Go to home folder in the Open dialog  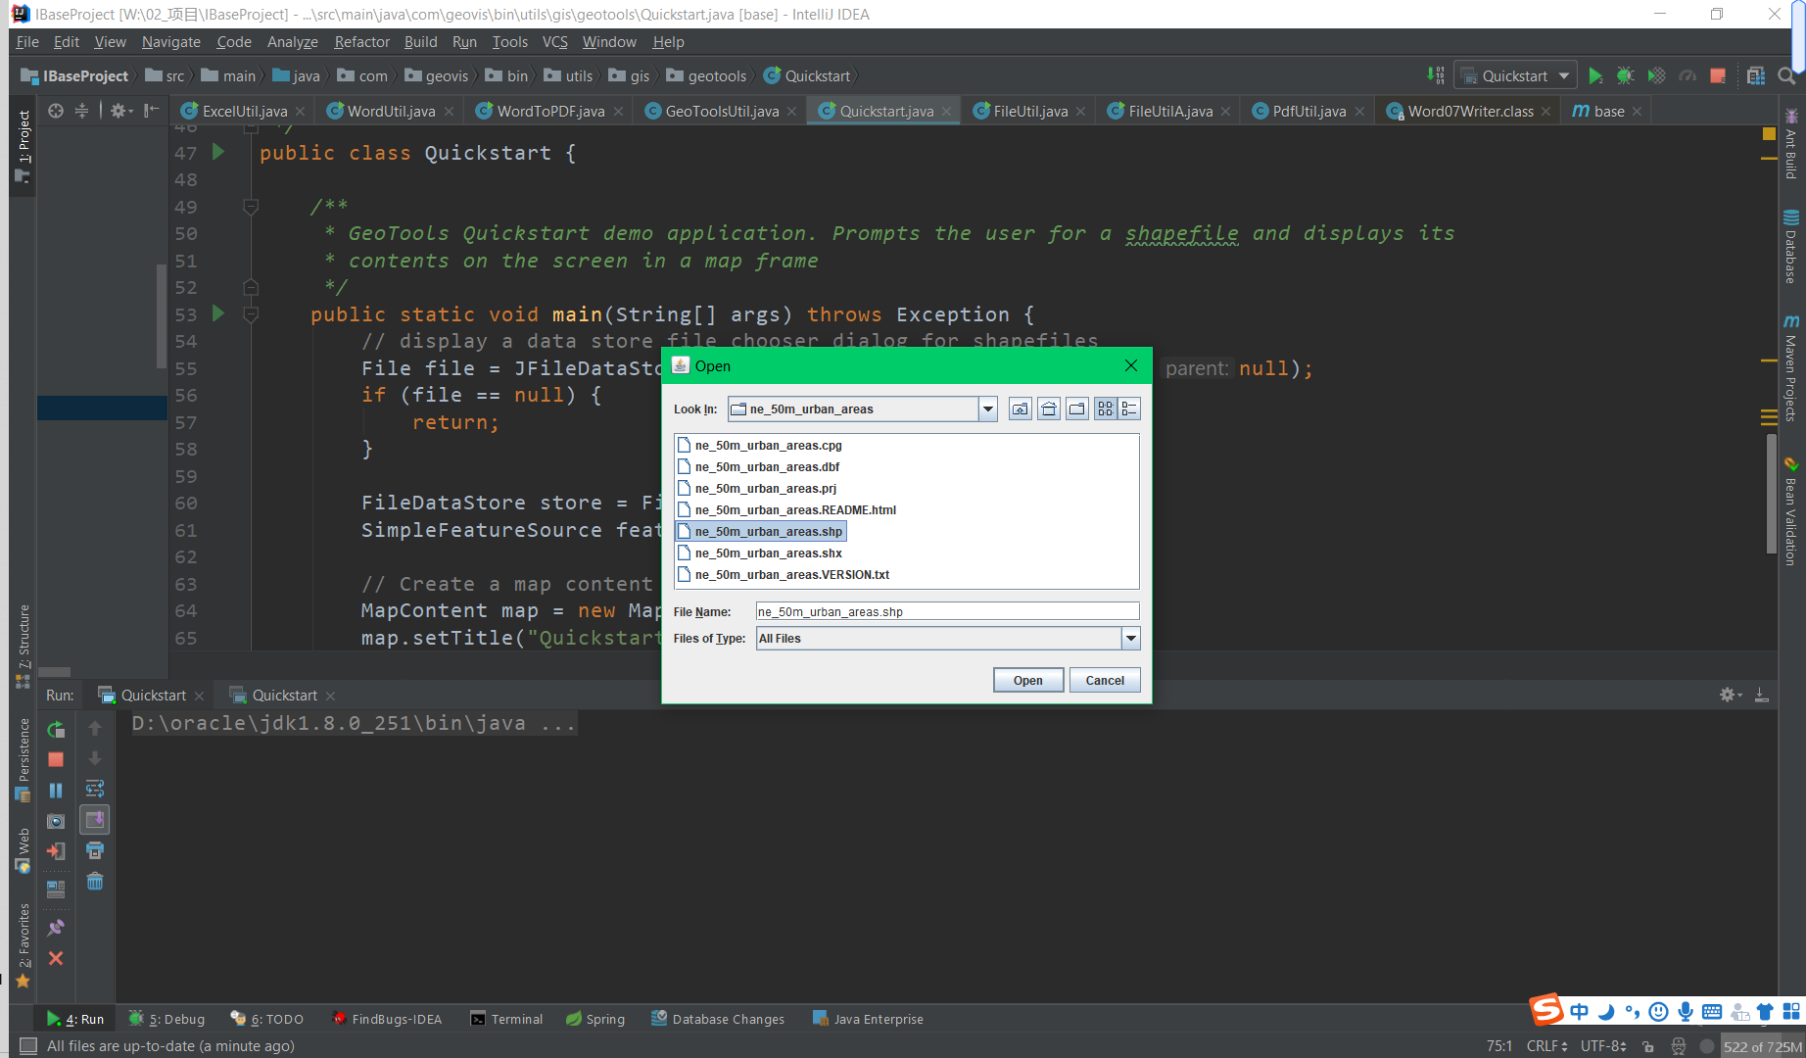point(1048,409)
